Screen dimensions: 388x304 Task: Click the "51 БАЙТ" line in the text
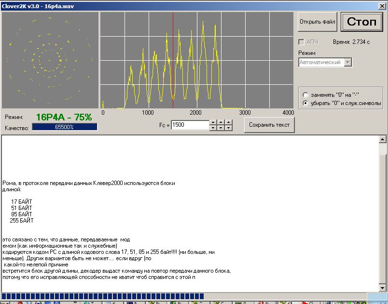click(22, 208)
